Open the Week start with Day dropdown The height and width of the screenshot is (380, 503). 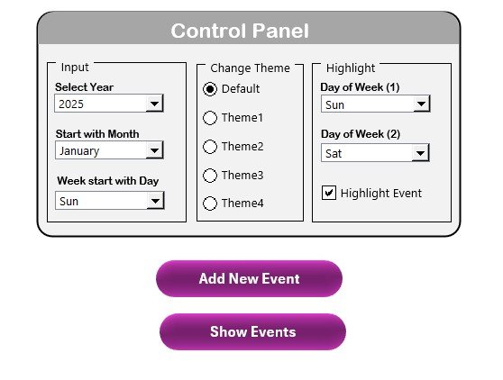(x=156, y=201)
